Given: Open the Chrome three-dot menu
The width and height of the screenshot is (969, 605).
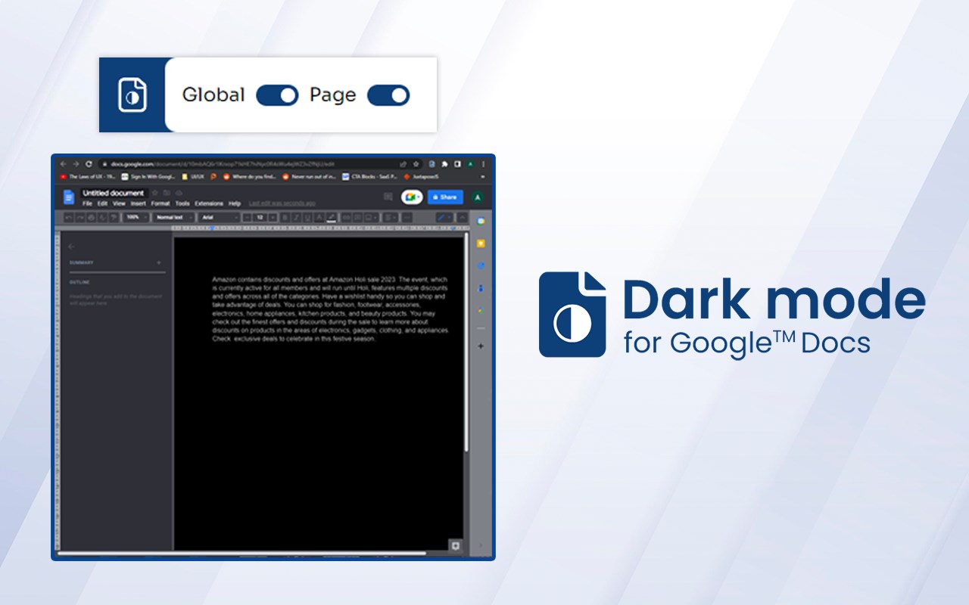Looking at the screenshot, I should click(x=483, y=164).
